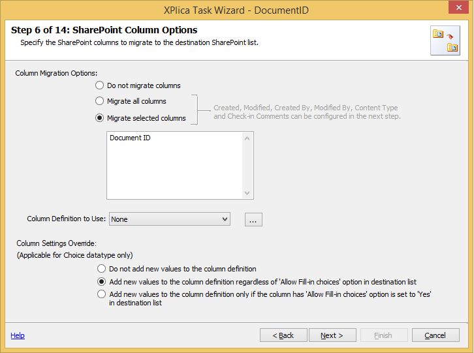474x353 pixels.
Task: Click the Finish button
Action: [x=384, y=335]
